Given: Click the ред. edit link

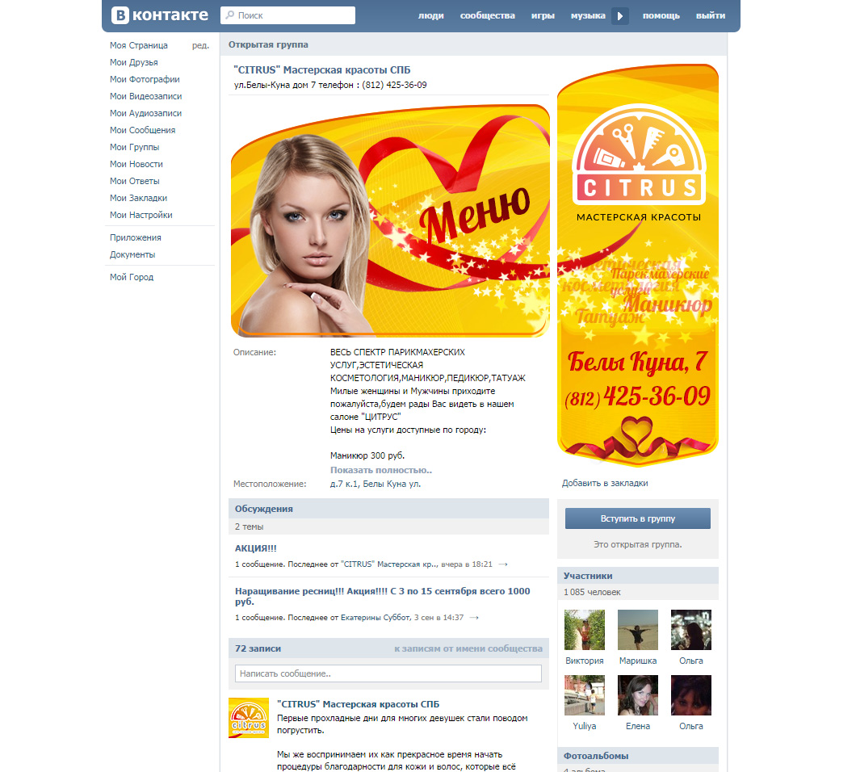Looking at the screenshot, I should (200, 45).
